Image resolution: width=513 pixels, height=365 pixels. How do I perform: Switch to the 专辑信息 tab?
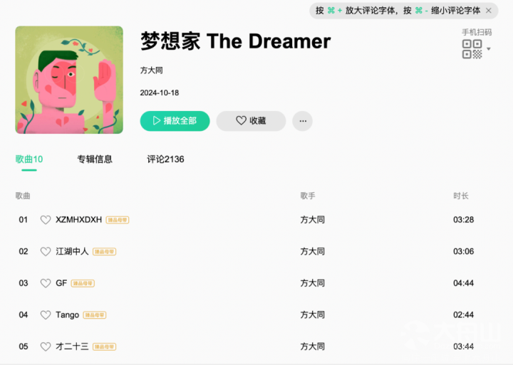pyautogui.click(x=95, y=159)
